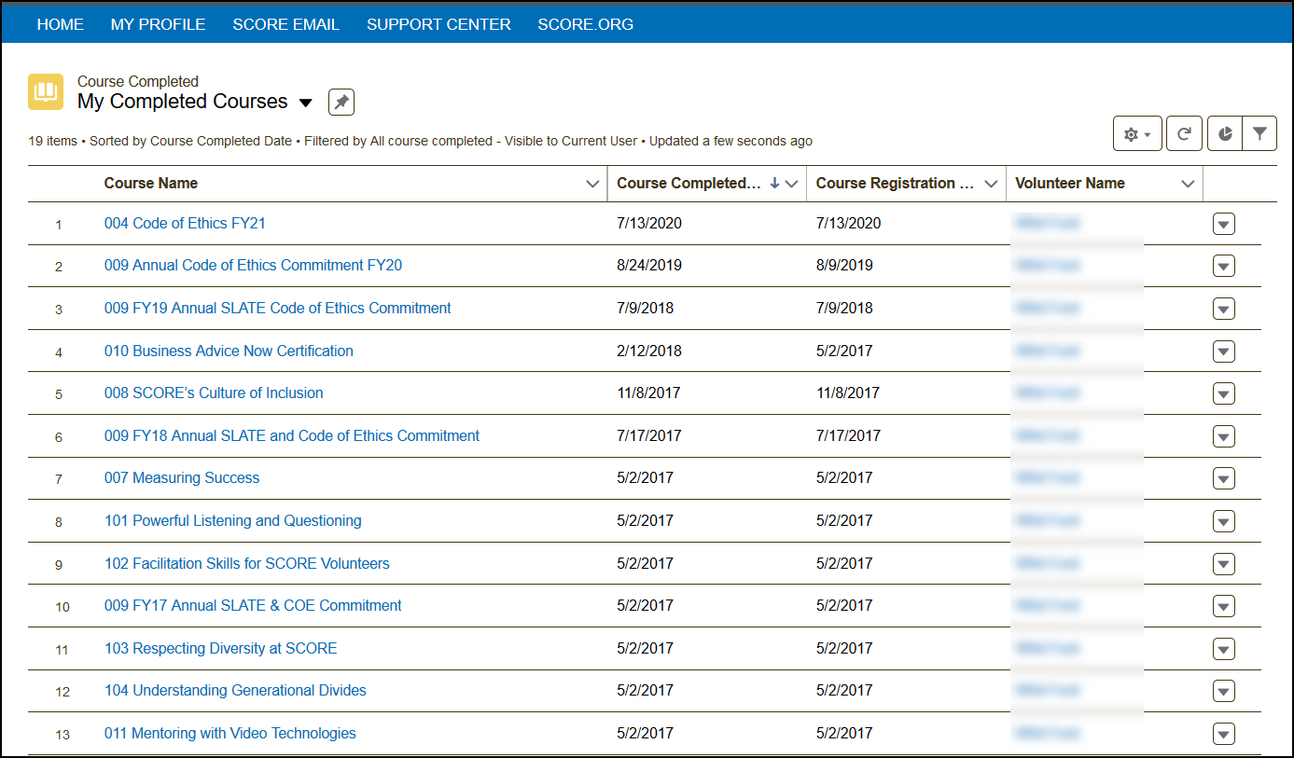Open the filters panel funnel icon

[x=1259, y=134]
